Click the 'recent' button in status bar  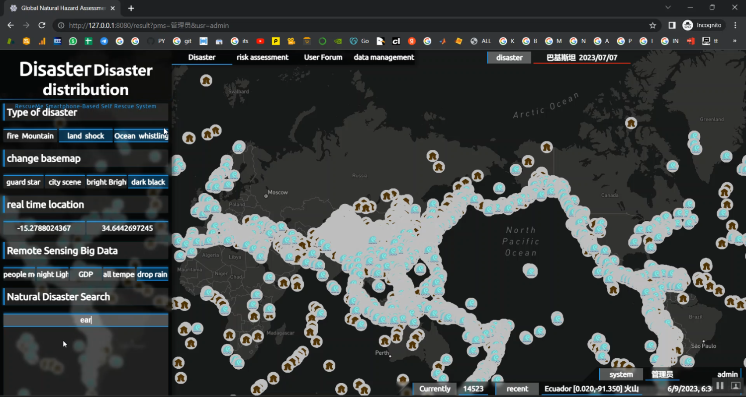click(517, 389)
